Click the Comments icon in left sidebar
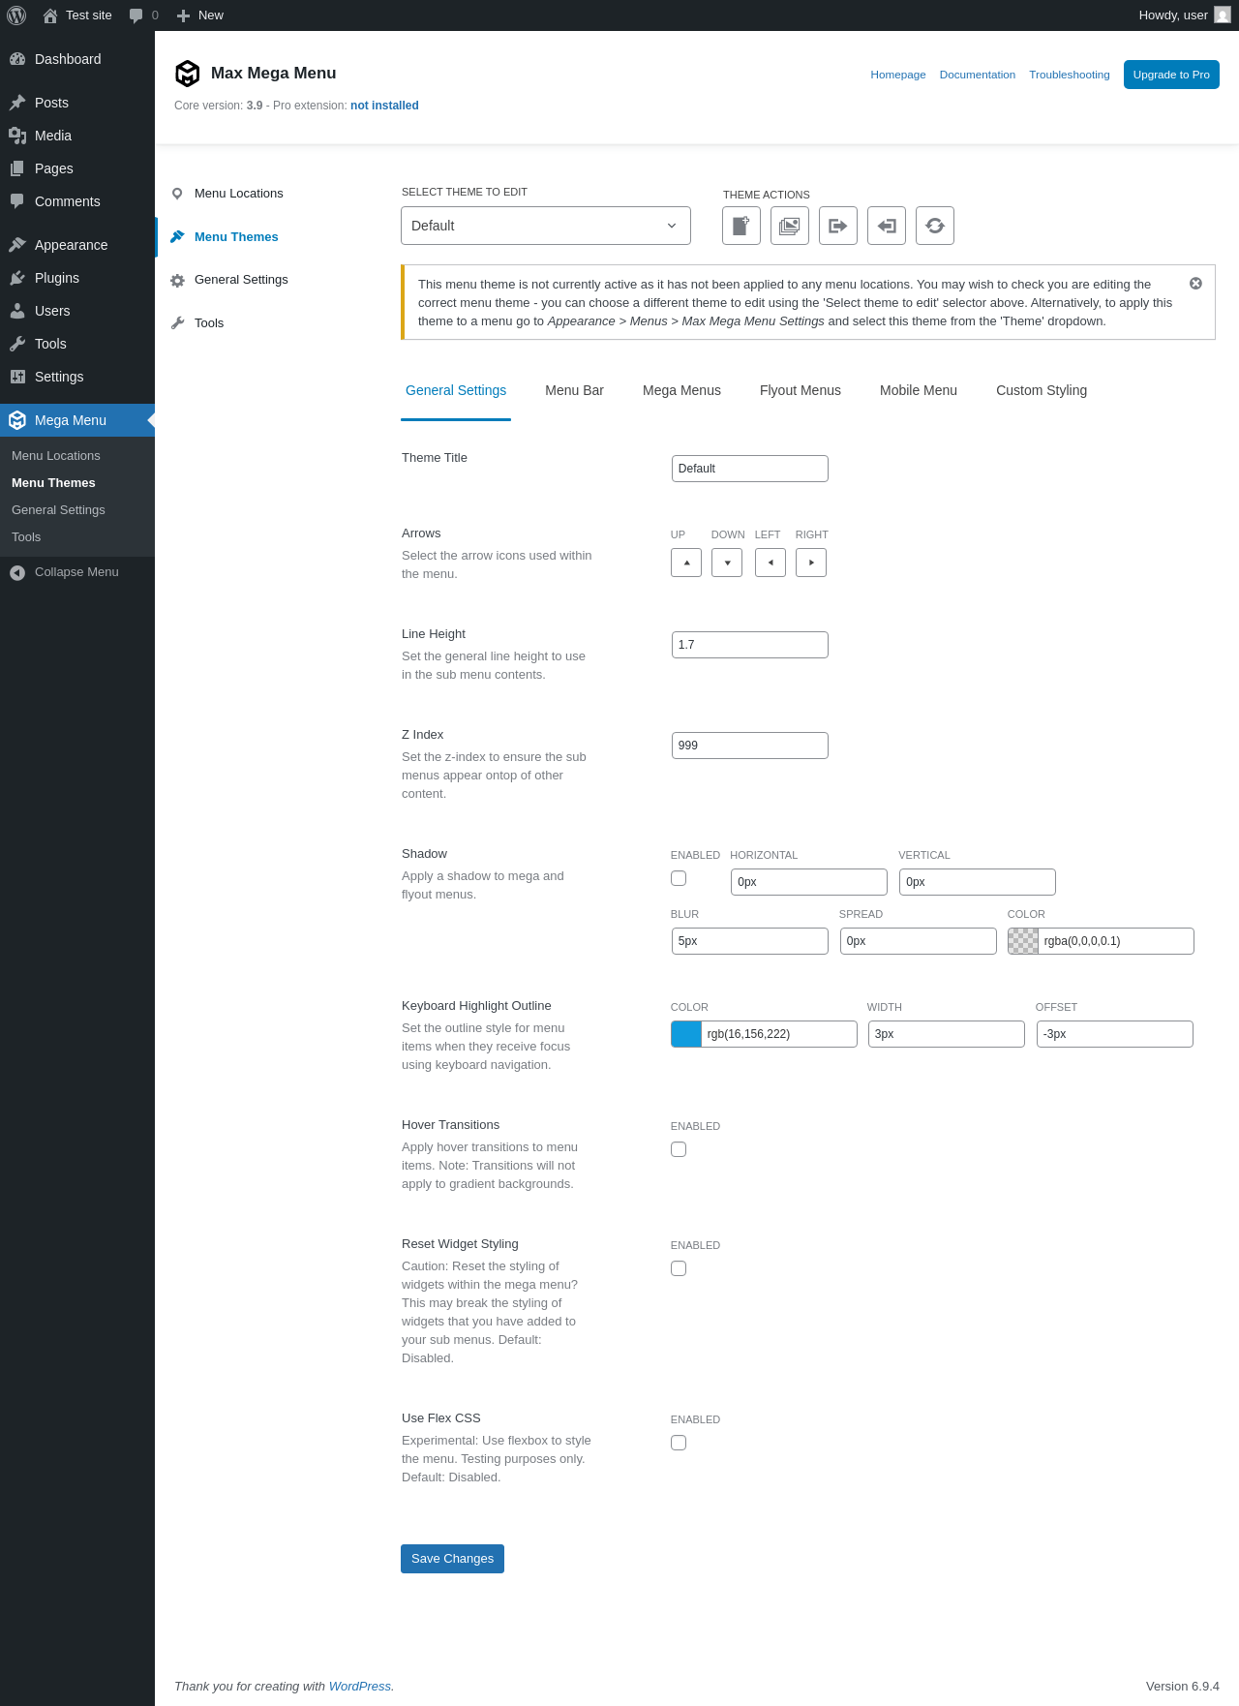1239x1706 pixels. coord(17,201)
